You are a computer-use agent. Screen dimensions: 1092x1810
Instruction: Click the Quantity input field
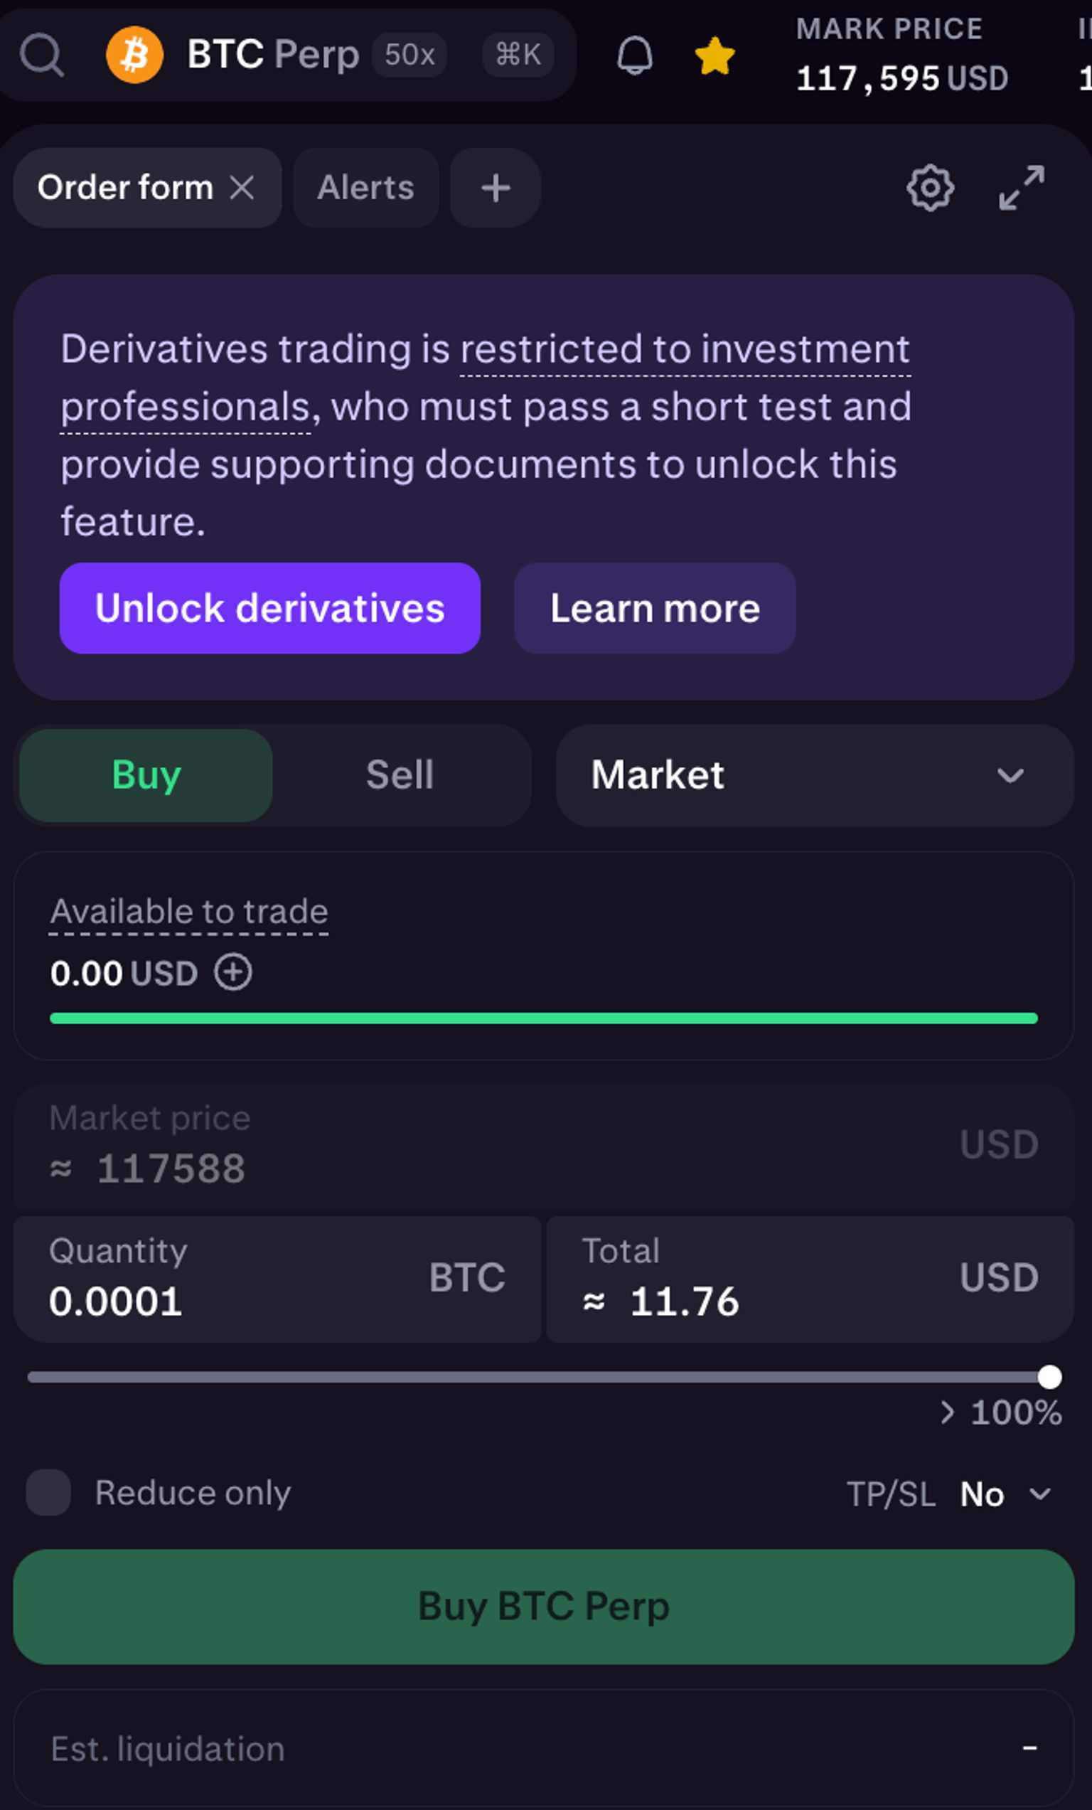click(220, 1301)
